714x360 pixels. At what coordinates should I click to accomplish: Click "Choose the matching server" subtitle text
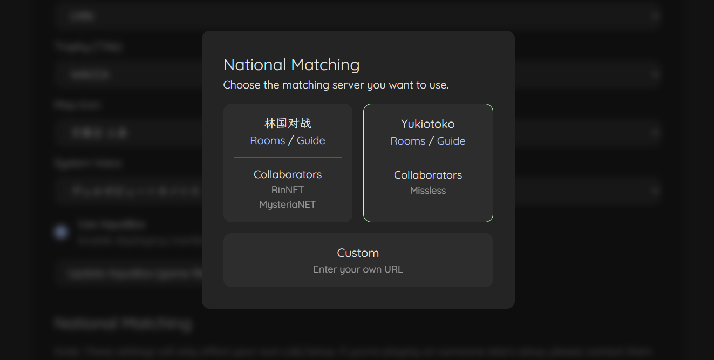tap(336, 85)
